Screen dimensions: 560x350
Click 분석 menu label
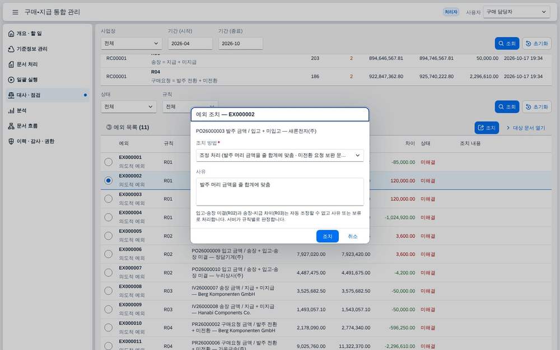pos(21,110)
